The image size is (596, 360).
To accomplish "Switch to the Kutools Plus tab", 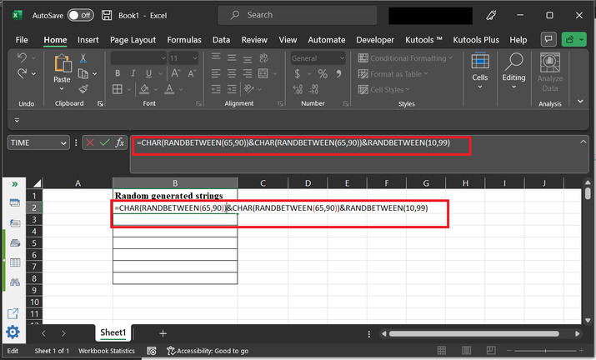I will 477,39.
